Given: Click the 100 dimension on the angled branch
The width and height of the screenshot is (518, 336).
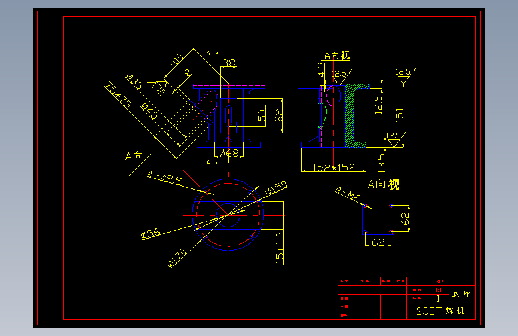Looking at the screenshot, I should pos(176,60).
